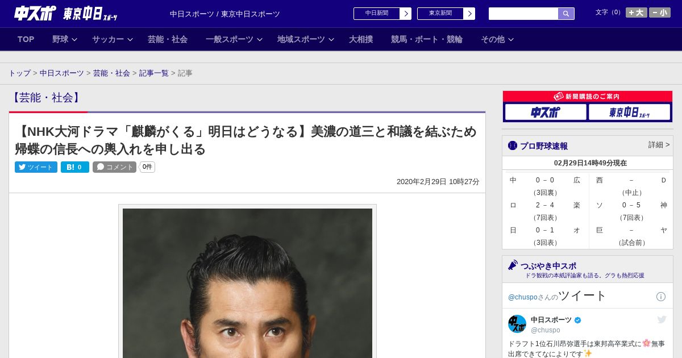This screenshot has width=682, height=358.
Task: Share article with the ツイート button
Action: tap(36, 167)
